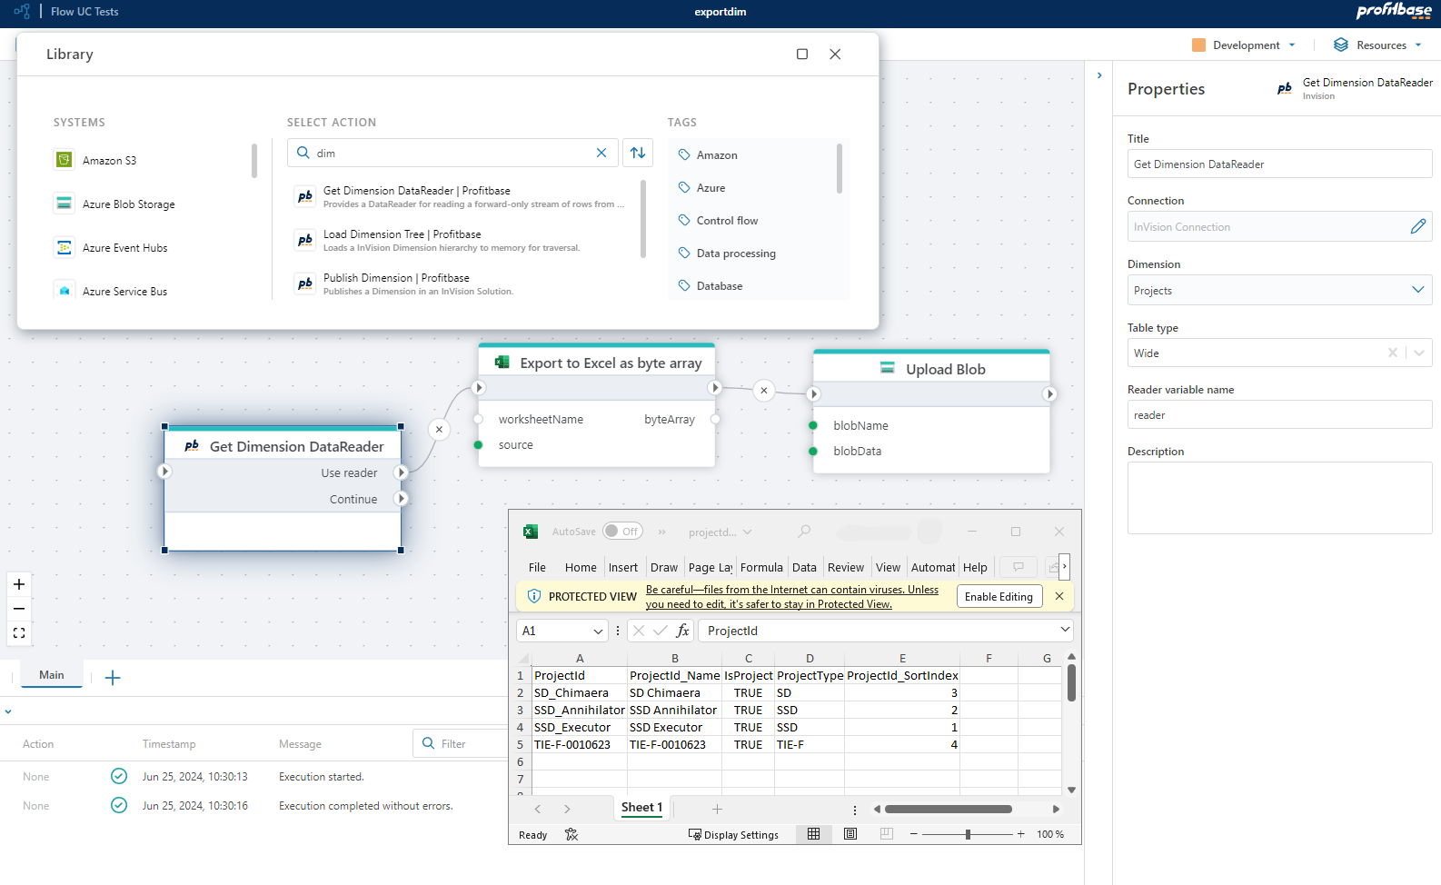Add a new flow tab with plus

[113, 678]
